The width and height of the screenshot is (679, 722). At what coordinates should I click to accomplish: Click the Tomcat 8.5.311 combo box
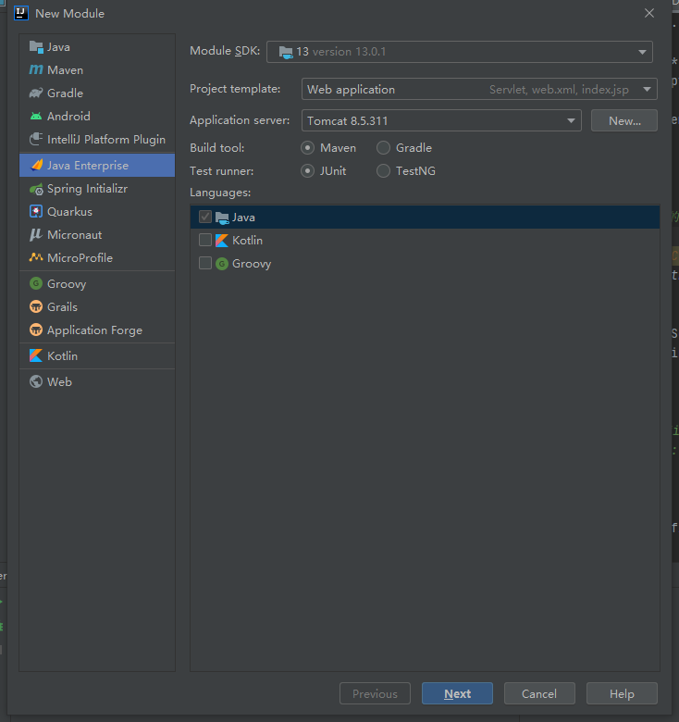tap(441, 120)
